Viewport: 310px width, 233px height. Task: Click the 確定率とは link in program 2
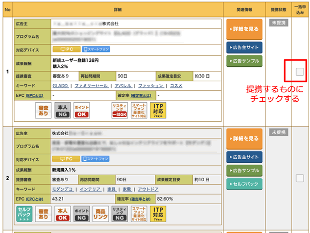point(142,199)
